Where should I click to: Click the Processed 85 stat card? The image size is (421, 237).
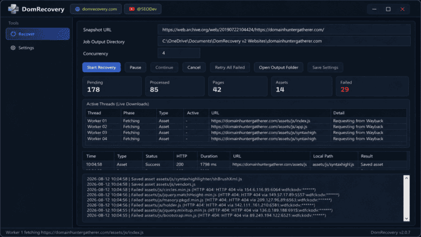point(175,86)
